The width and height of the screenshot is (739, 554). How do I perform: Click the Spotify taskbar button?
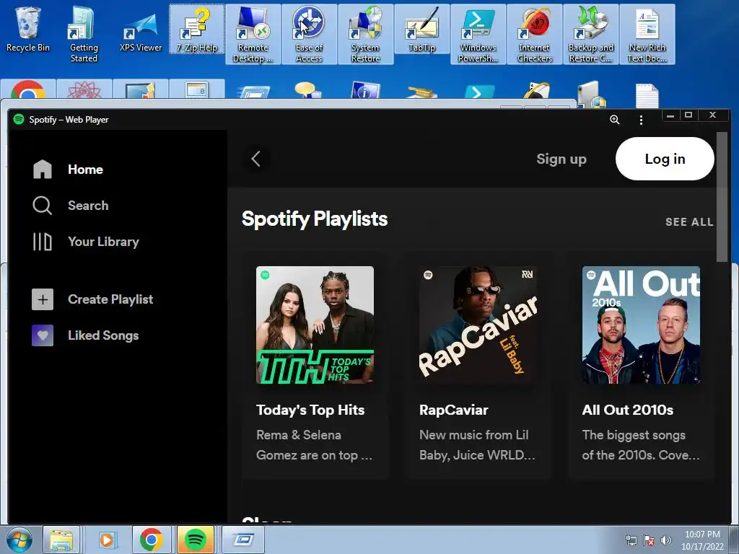(x=196, y=540)
